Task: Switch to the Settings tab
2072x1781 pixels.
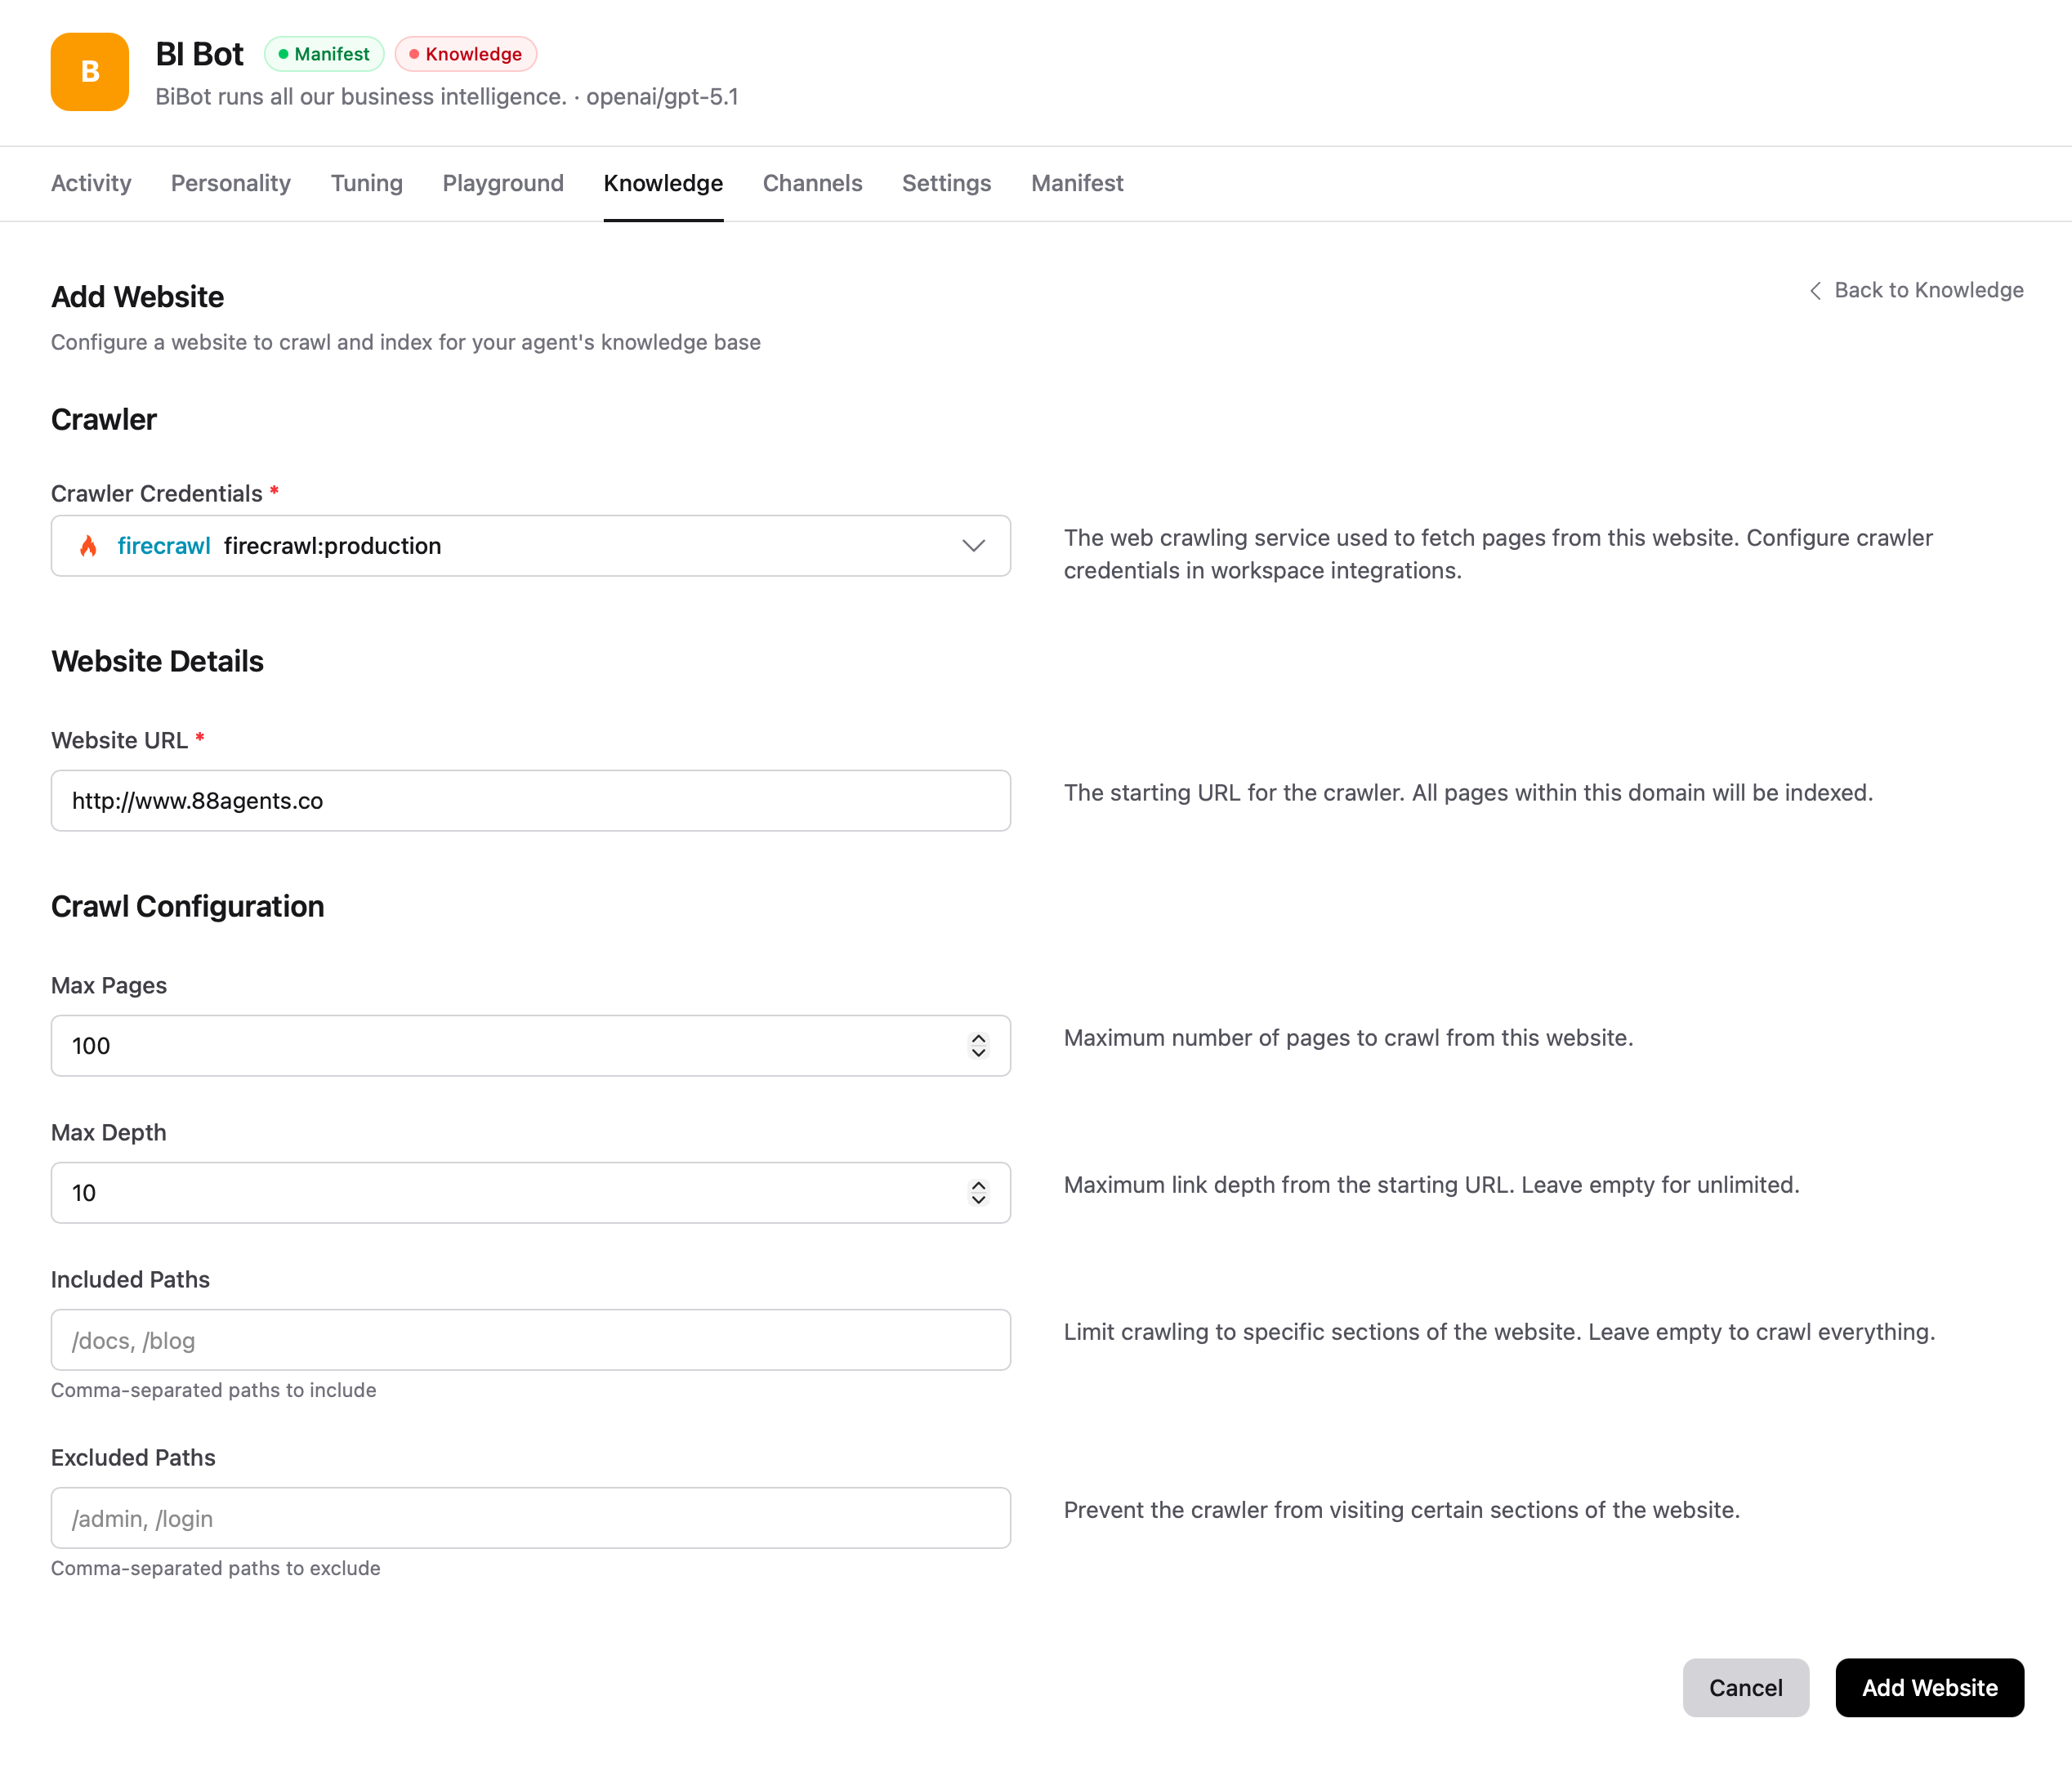Action: tap(946, 183)
